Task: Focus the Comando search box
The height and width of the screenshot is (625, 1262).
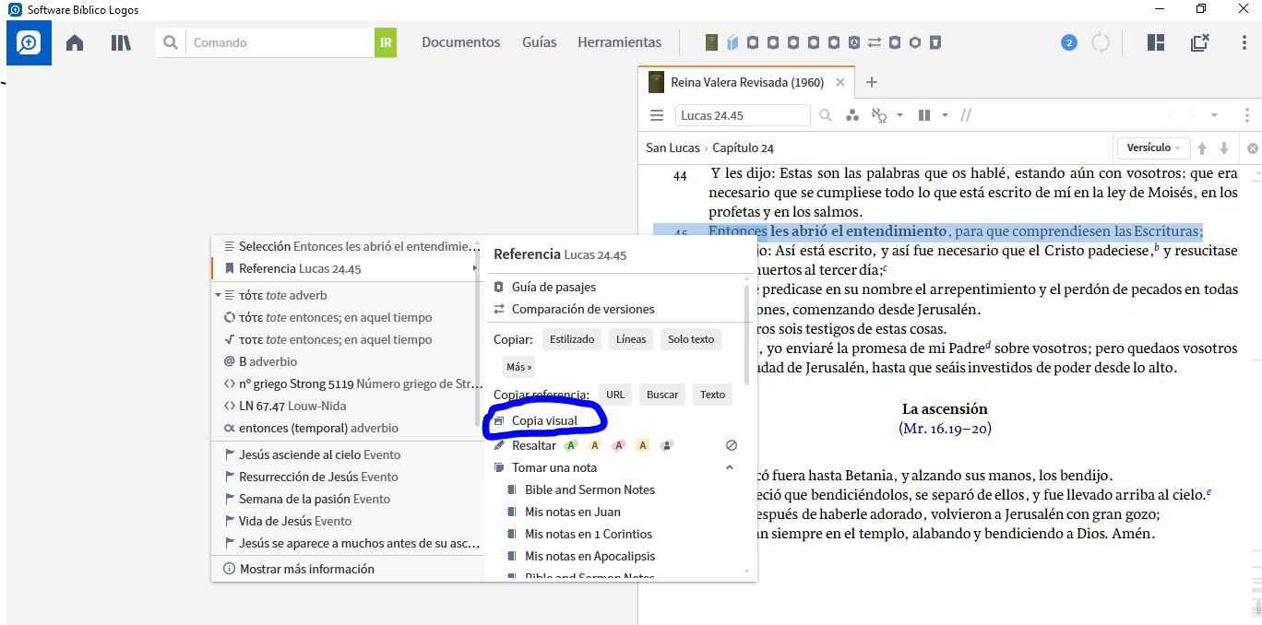Action: click(x=281, y=42)
